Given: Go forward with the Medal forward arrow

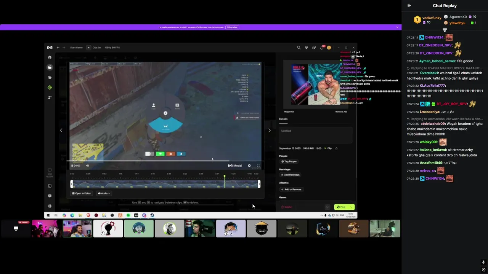Looking at the screenshot, I should tap(64, 48).
